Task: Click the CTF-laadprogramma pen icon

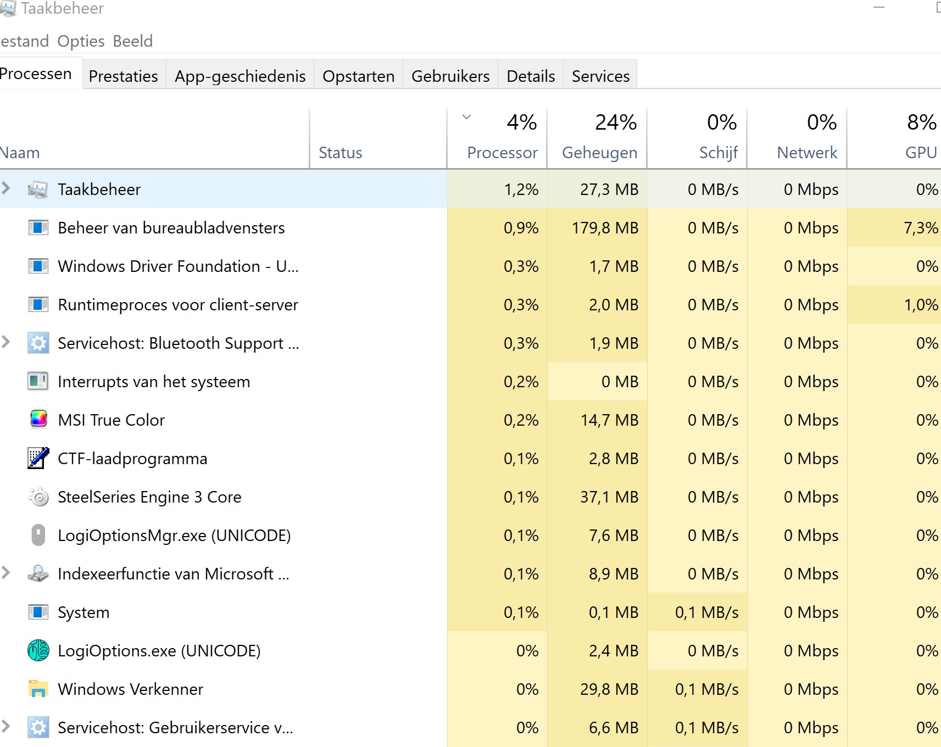Action: tap(38, 458)
